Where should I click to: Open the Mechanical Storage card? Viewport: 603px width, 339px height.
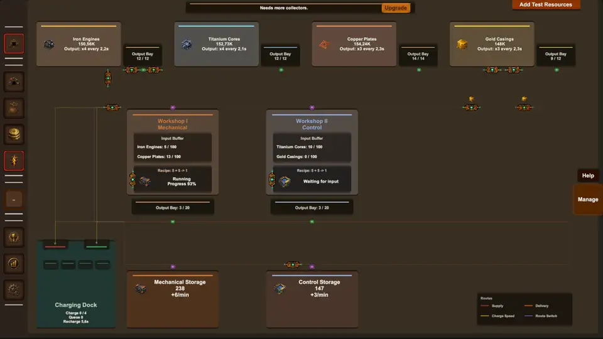[173, 299]
